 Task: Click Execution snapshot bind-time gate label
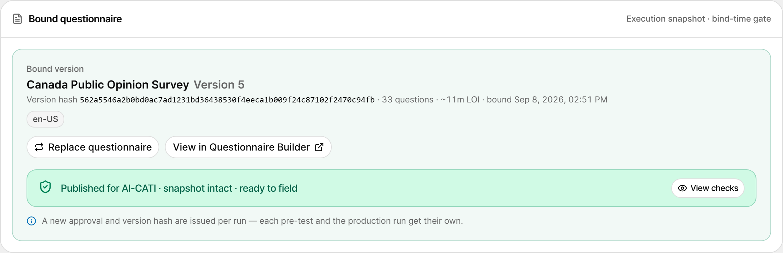tap(698, 19)
